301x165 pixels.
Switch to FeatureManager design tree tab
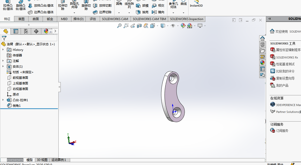[x=6, y=31]
